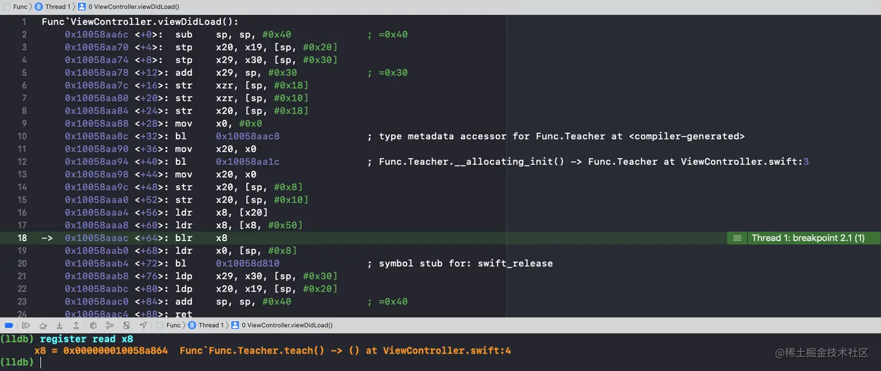Click 'blr x8' instruction
Image resolution: width=881 pixels, height=371 pixels.
(x=201, y=238)
